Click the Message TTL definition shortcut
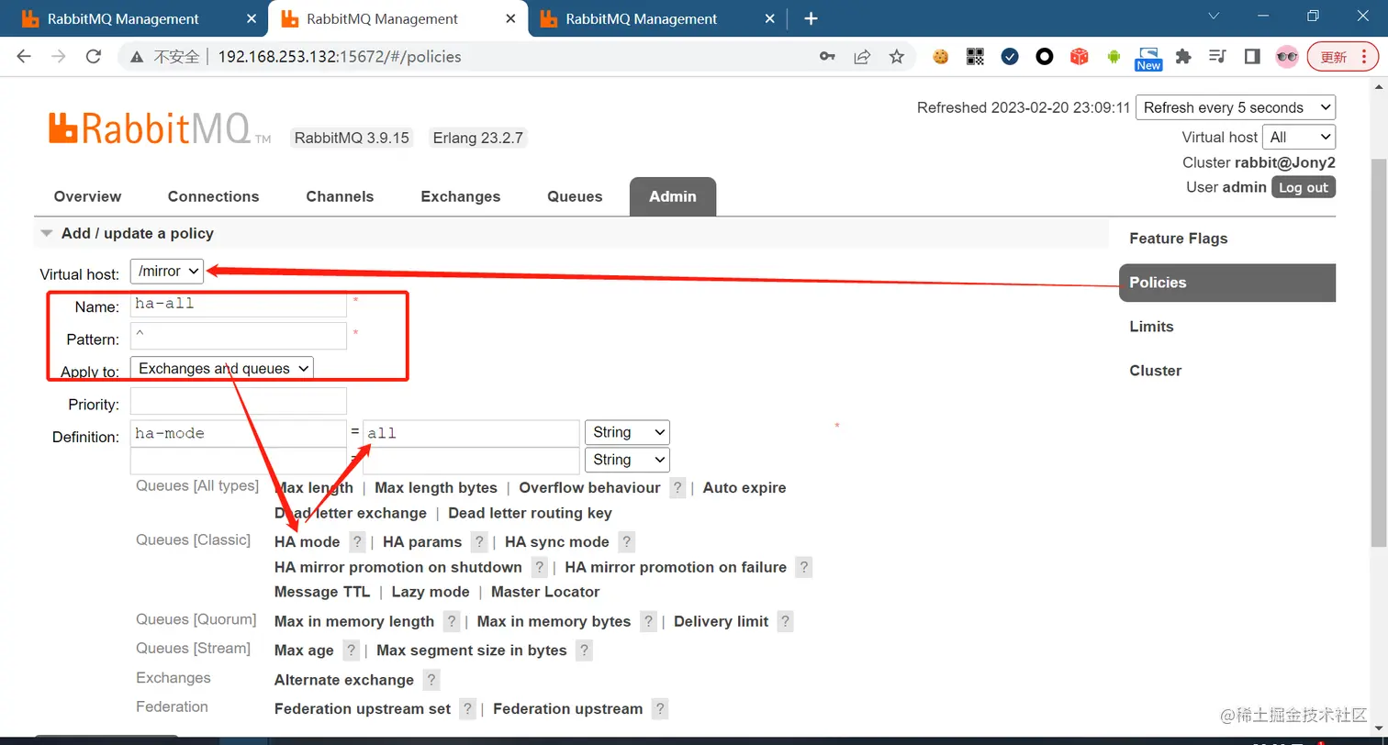 [322, 593]
